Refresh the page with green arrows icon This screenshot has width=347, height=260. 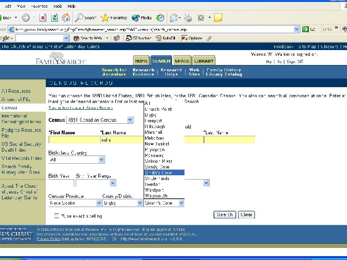(54, 18)
